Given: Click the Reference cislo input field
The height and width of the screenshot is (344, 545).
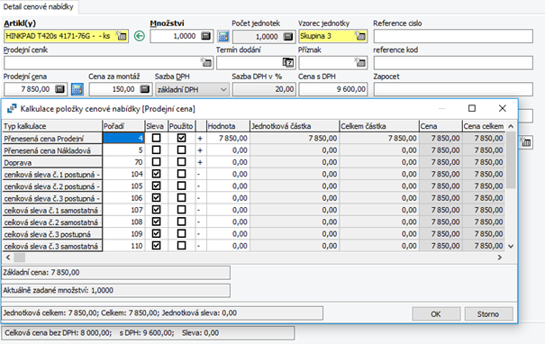Looking at the screenshot, I should (453, 36).
